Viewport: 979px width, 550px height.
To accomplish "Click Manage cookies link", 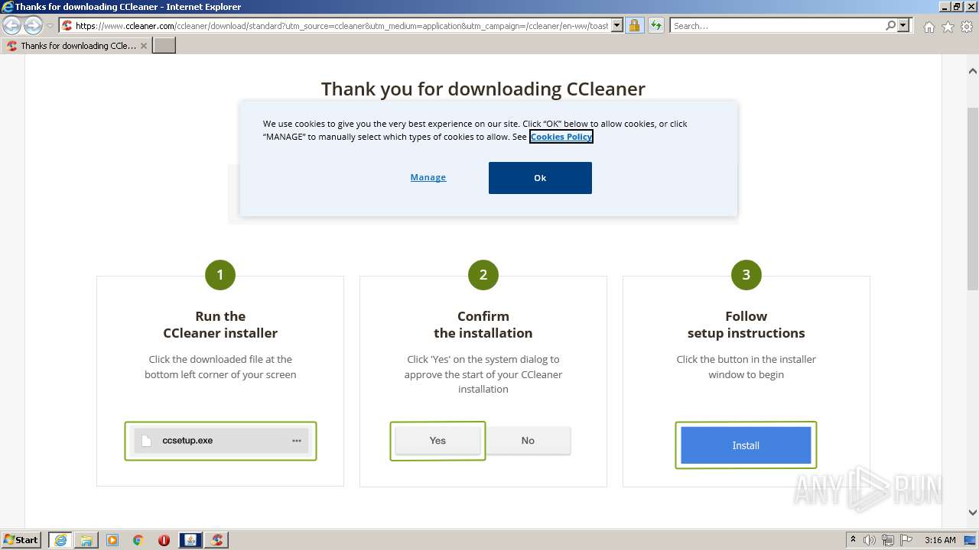I will 428,177.
